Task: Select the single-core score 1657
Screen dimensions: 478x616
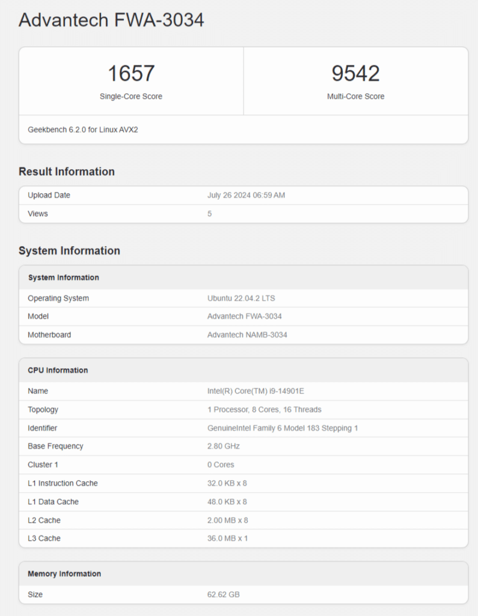Action: pos(131,73)
